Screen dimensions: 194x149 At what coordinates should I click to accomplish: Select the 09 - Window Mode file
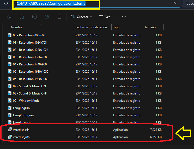coord(26,101)
